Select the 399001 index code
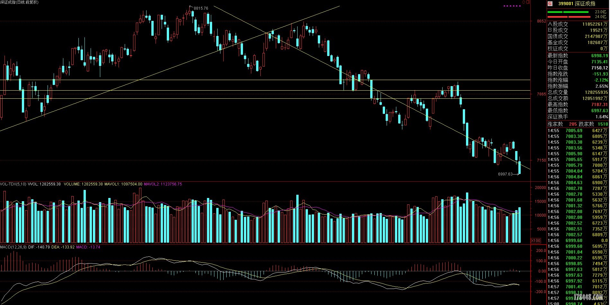The image size is (610, 305). coord(566,4)
